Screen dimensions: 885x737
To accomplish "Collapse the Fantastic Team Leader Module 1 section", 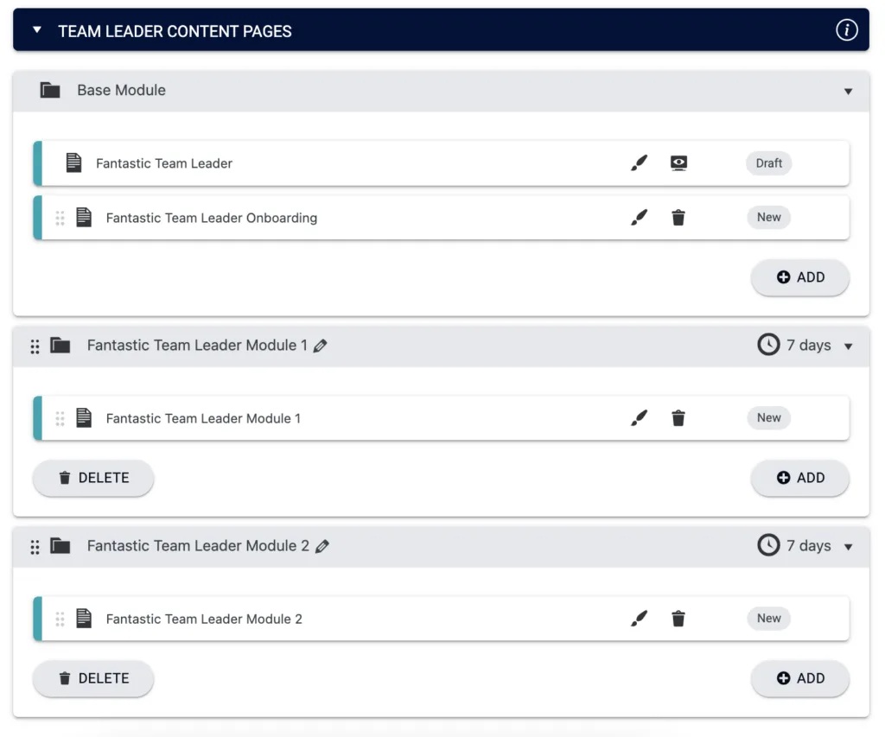I will point(848,345).
